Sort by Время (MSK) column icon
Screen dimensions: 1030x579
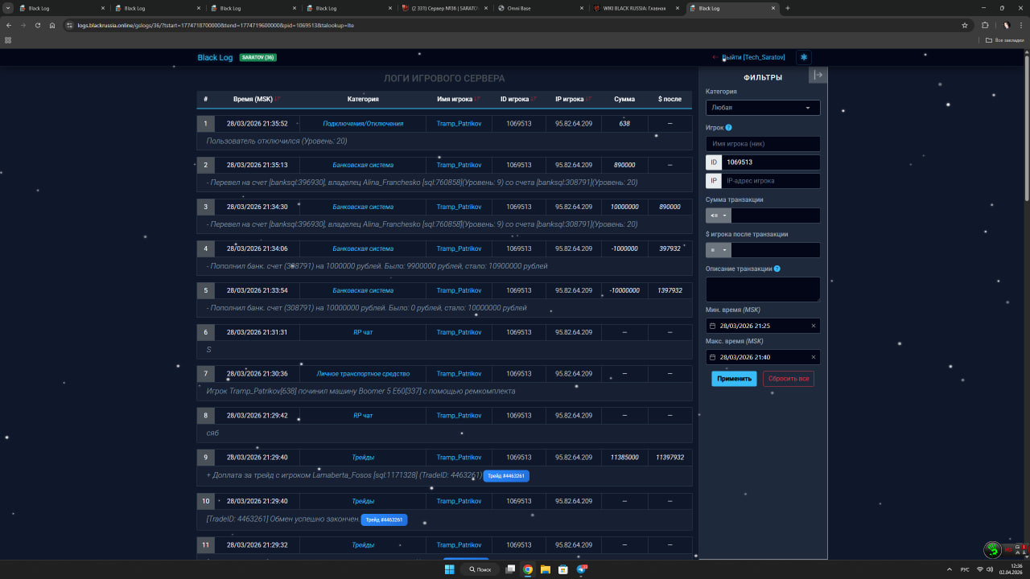pos(278,99)
